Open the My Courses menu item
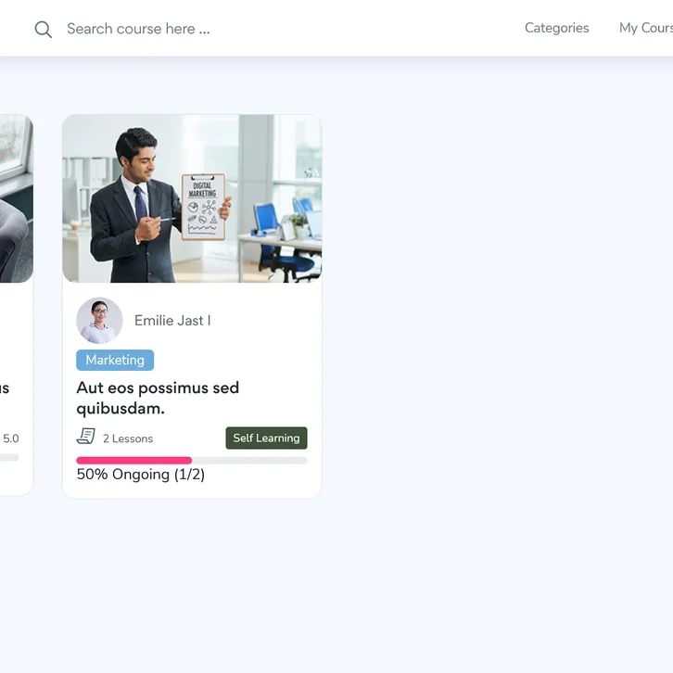The height and width of the screenshot is (673, 673). click(645, 28)
